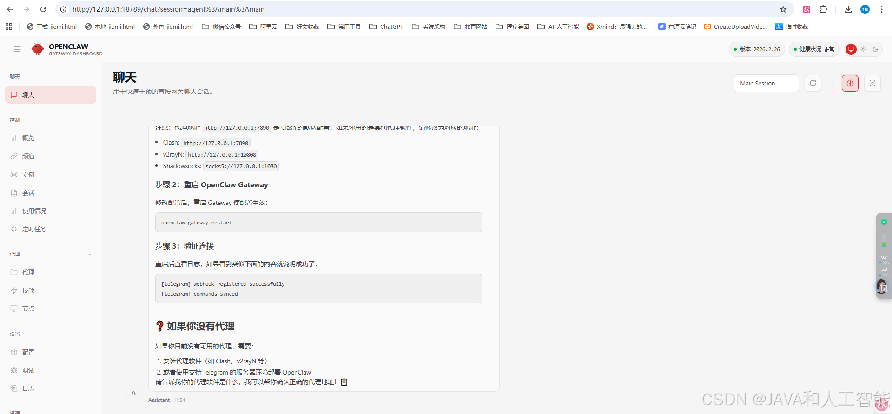Bookmark this page with the star icon
This screenshot has width=892, height=414.
[783, 9]
